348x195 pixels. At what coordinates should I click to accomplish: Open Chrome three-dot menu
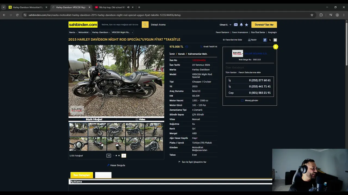point(344,15)
